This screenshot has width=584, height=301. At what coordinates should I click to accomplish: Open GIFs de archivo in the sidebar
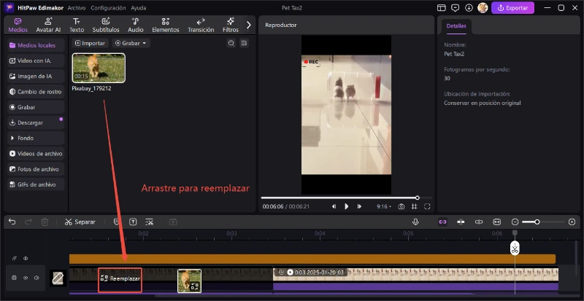(x=36, y=184)
